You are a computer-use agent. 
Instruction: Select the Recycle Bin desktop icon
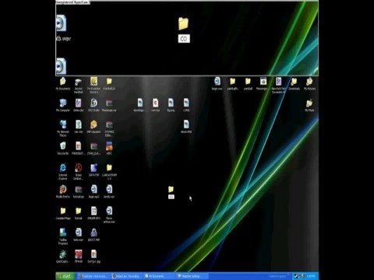[63, 149]
